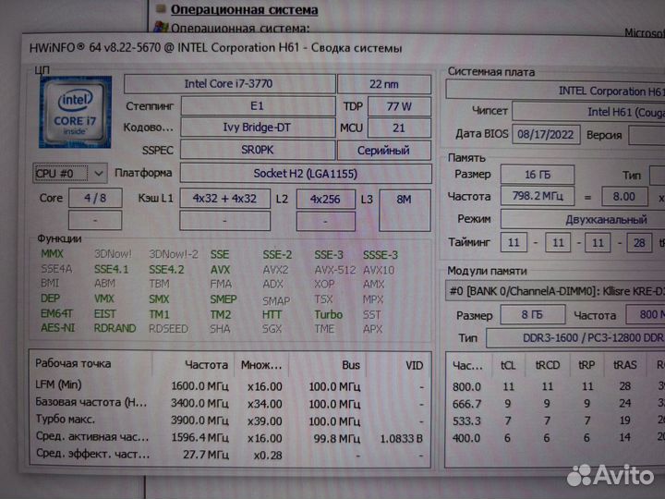Click the tRAS column header
Image resolution: width=665 pixels, height=499 pixels.
point(625,365)
